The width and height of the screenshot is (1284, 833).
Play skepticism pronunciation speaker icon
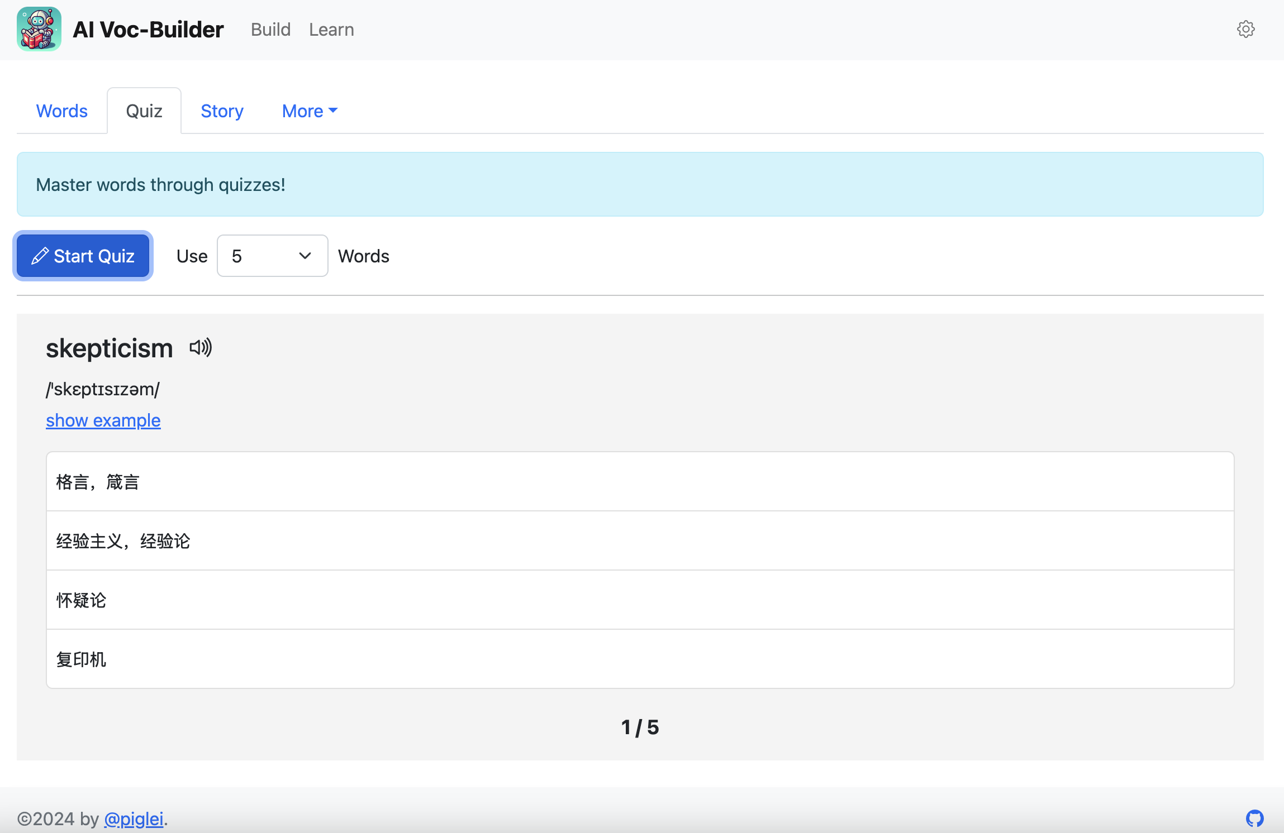(201, 348)
